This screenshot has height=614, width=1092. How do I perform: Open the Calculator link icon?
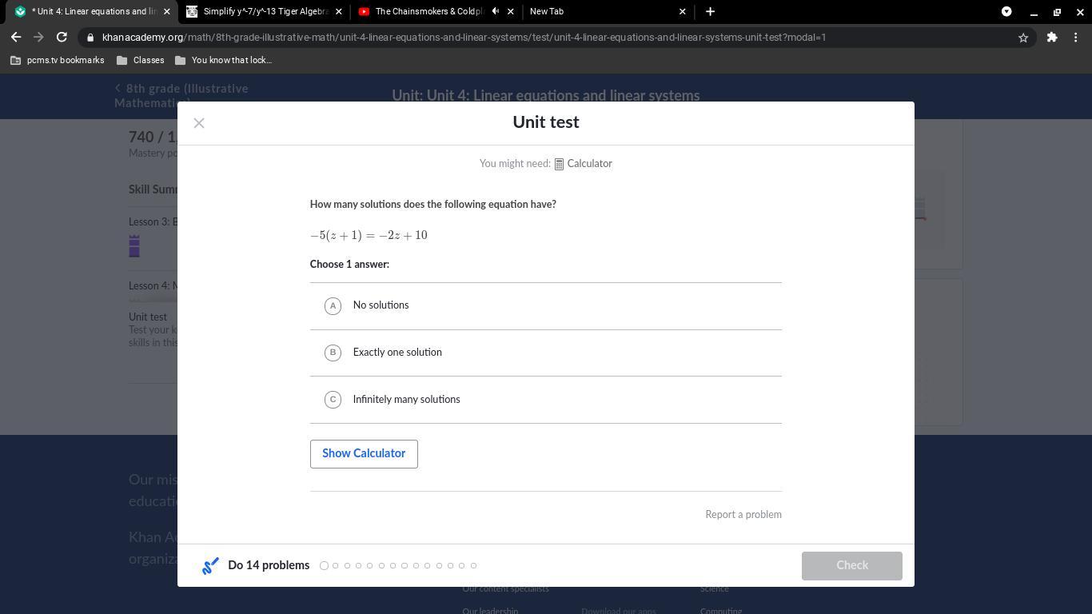(x=560, y=164)
